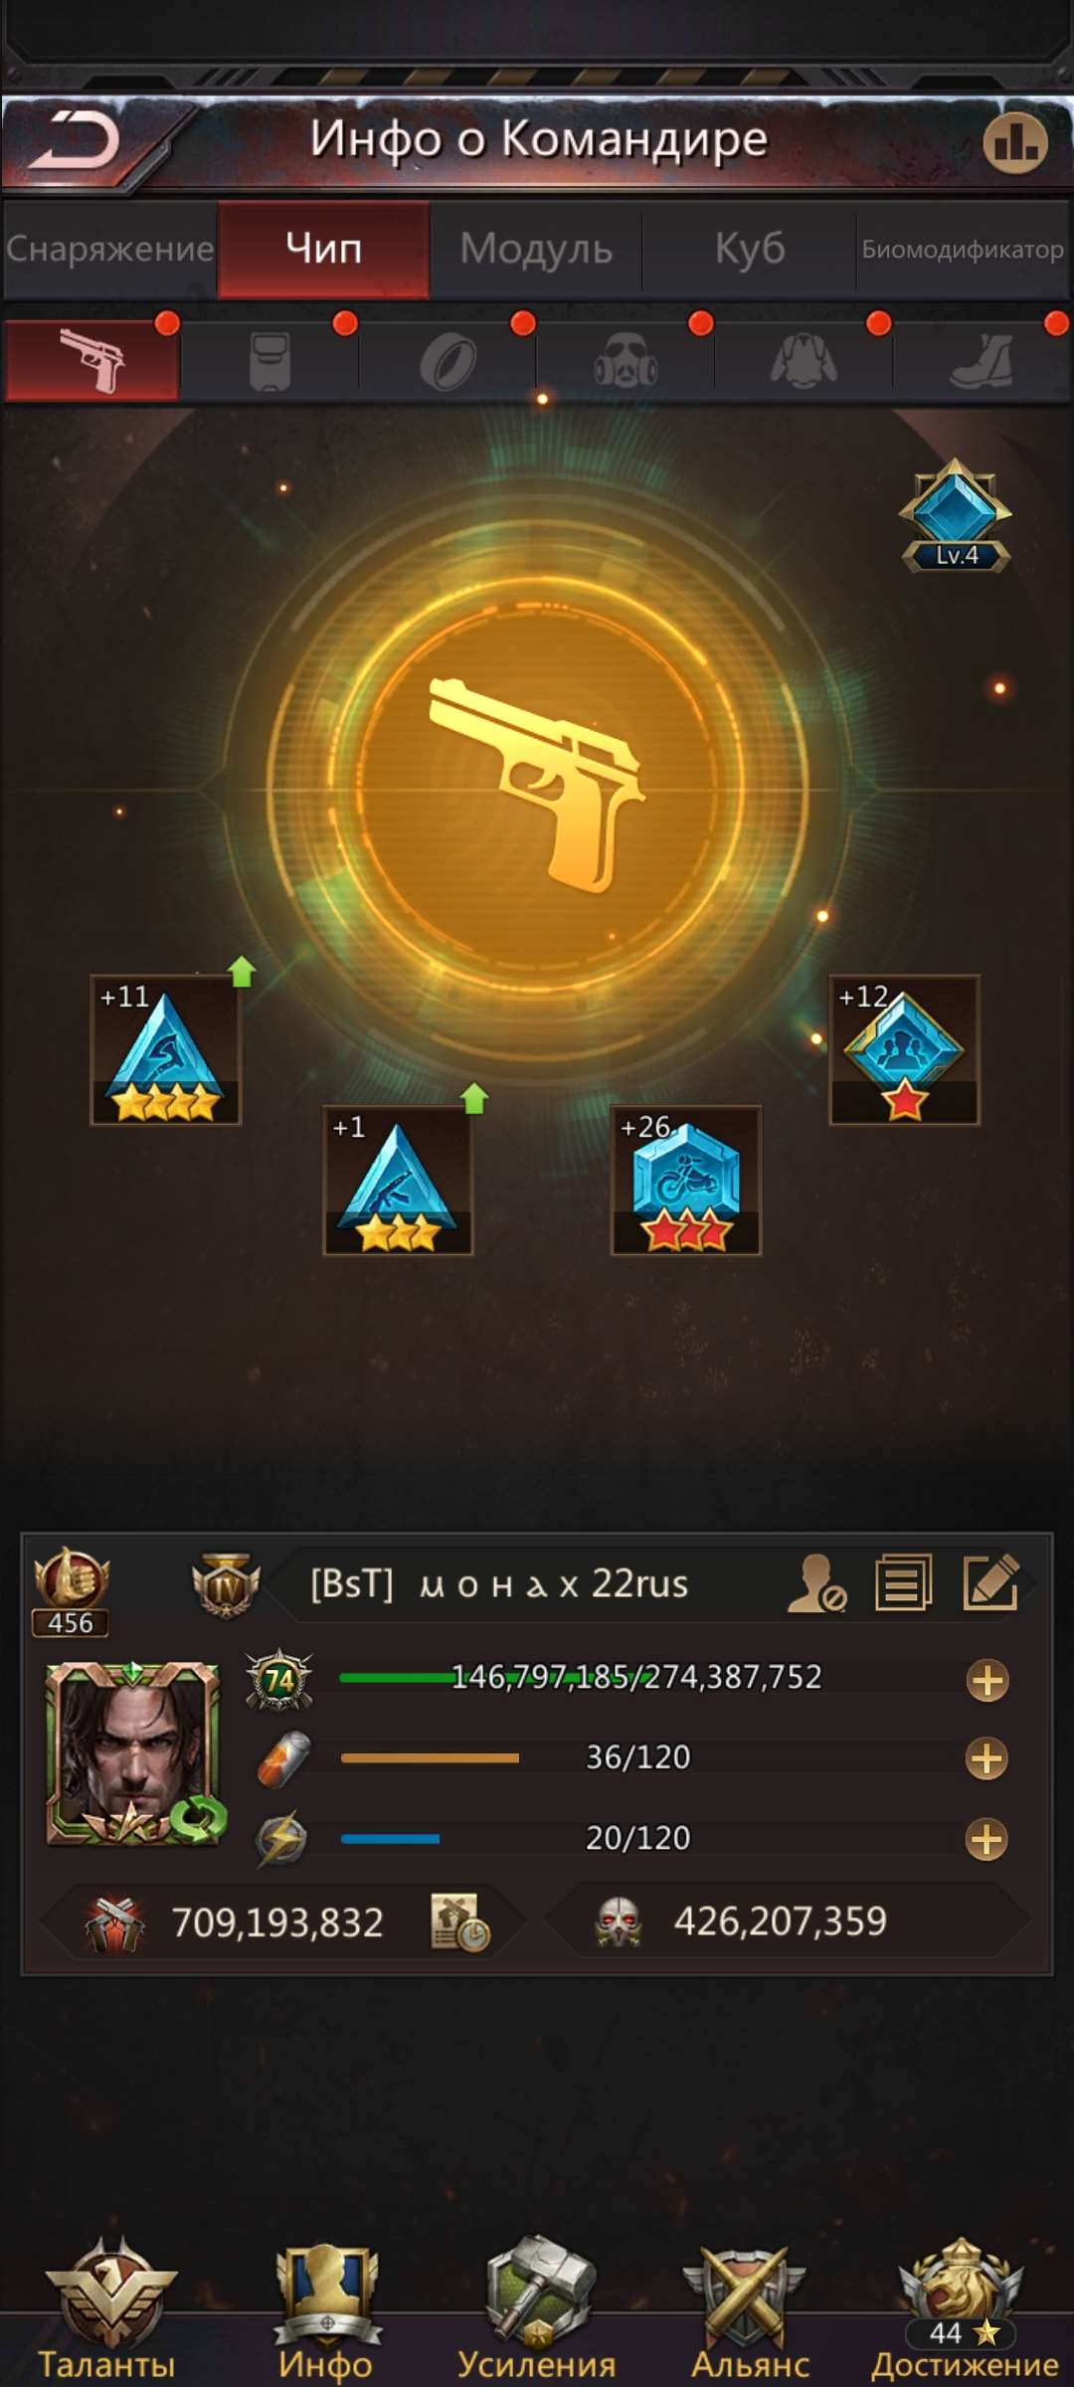Open the +12 squad chip

pyautogui.click(x=905, y=1050)
